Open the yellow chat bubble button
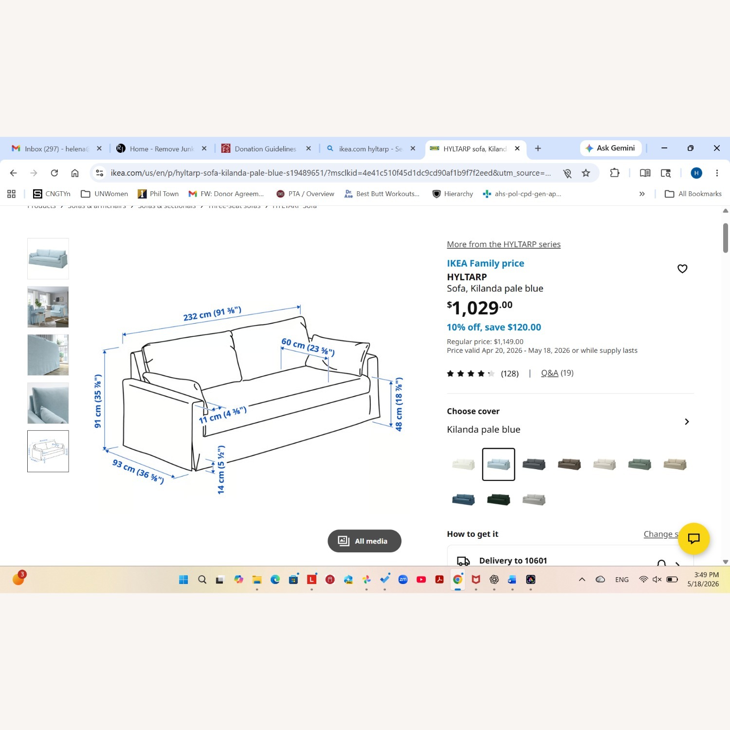730x730 pixels. click(x=693, y=538)
